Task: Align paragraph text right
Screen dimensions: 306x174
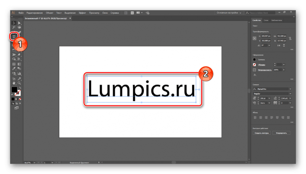Action: pyautogui.click(x=266, y=118)
